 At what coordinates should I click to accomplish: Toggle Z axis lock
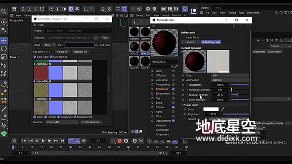[35, 9]
